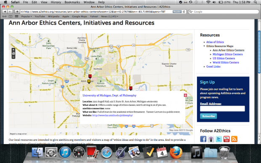Click the Time Machine menu bar icon

196,2
